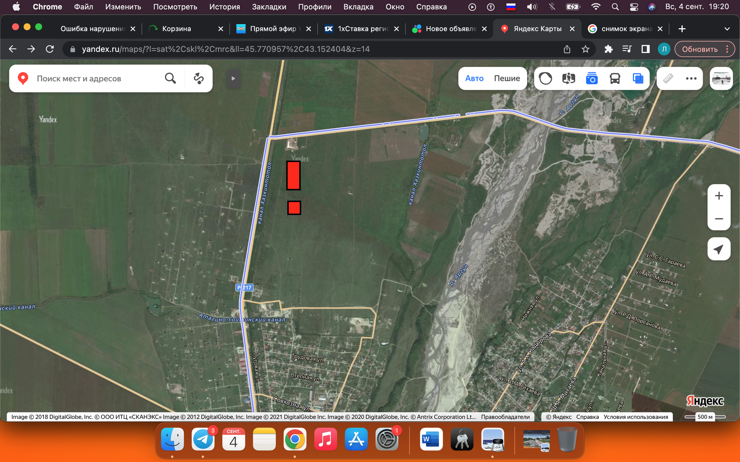Click the profile thumbnail picture
The width and height of the screenshot is (740, 462).
click(x=721, y=79)
